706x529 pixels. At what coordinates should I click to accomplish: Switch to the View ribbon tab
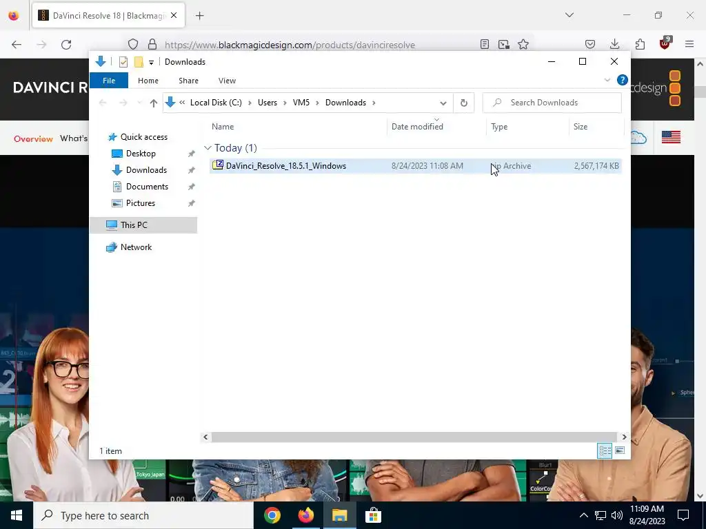click(x=227, y=81)
